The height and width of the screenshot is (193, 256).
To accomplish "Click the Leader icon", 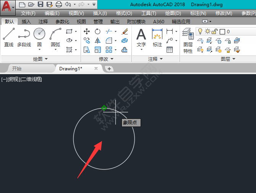I will 170,41.
